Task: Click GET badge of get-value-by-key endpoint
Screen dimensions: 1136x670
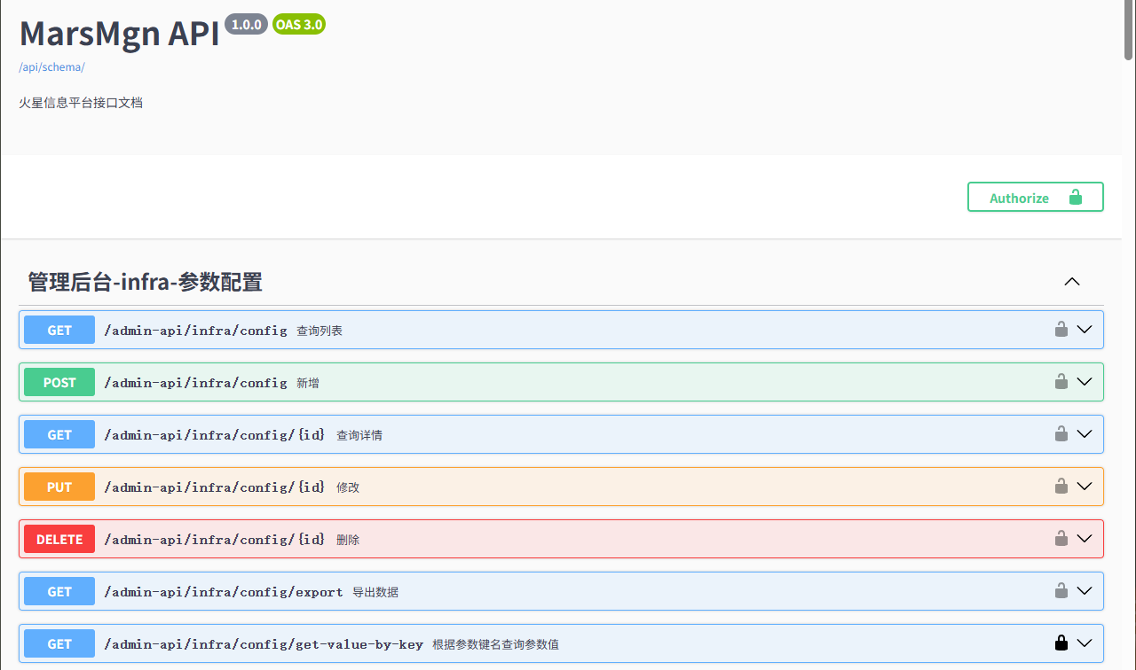Action: tap(59, 643)
